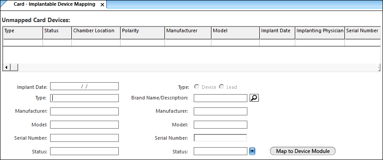Select the Lead radio button
This screenshot has height=160, width=383.
point(221,87)
